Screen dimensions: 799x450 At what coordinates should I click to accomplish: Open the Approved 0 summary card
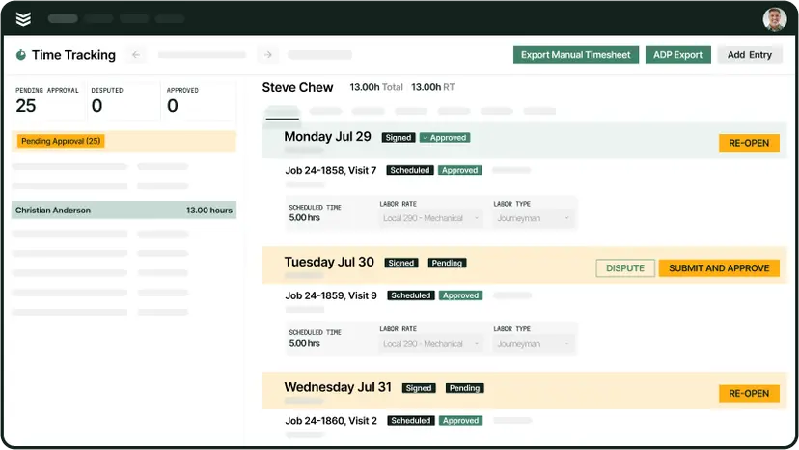coord(199,100)
